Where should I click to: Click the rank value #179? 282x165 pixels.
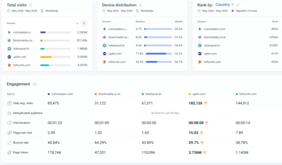pos(274,54)
